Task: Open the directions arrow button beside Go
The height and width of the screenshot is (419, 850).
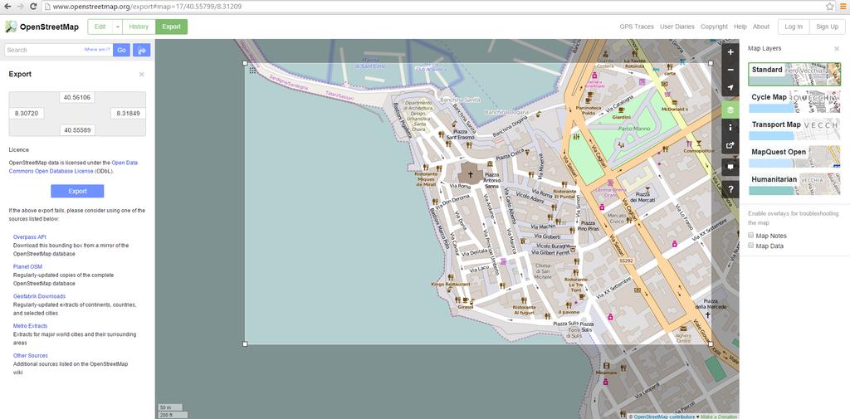Action: pyautogui.click(x=141, y=50)
